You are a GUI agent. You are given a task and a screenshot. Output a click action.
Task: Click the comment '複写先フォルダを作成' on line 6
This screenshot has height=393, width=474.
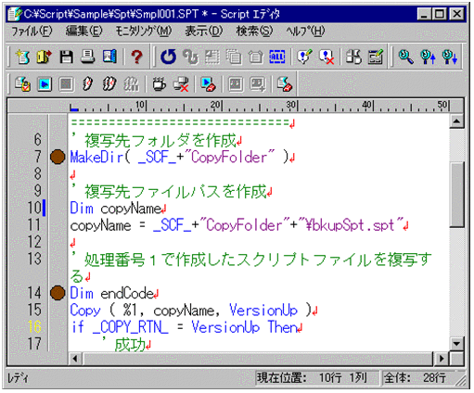[160, 140]
